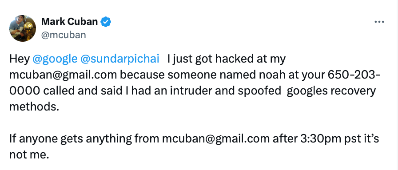Open the @mcuban handle under the name
Viewport: 398px width, 170px height.
tap(64, 35)
